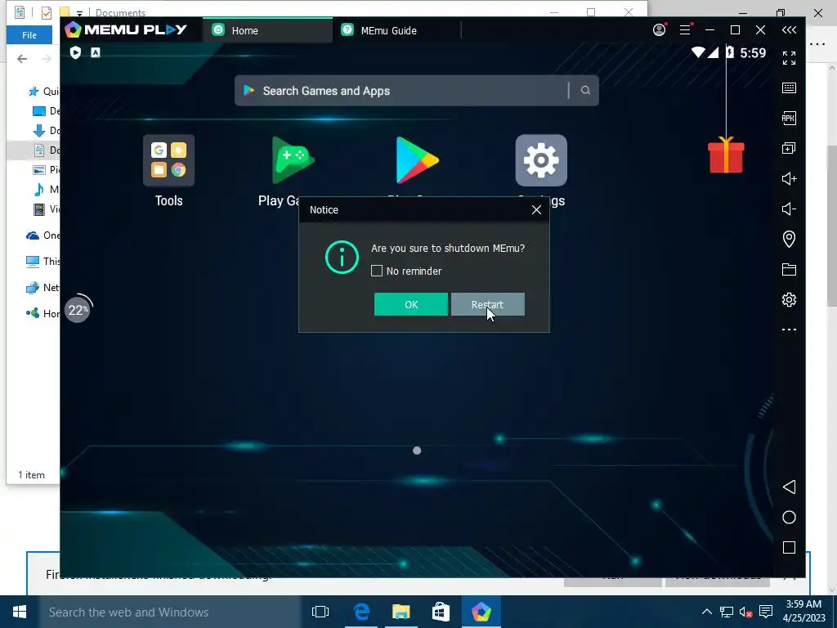This screenshot has height=628, width=837.
Task: Open the Action Center notifications icon
Action: 766,612
